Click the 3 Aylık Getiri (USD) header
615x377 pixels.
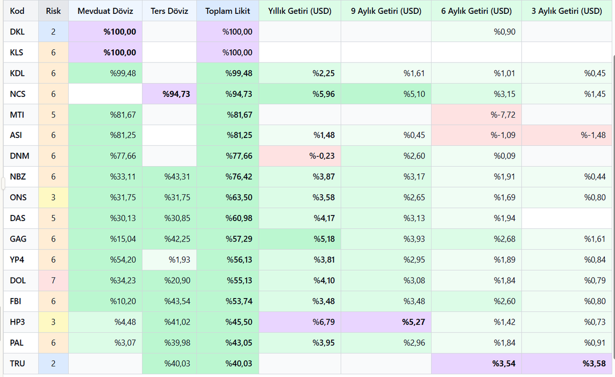click(566, 11)
